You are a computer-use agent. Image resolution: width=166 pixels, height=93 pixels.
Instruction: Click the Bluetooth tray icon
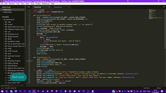tap(123, 91)
